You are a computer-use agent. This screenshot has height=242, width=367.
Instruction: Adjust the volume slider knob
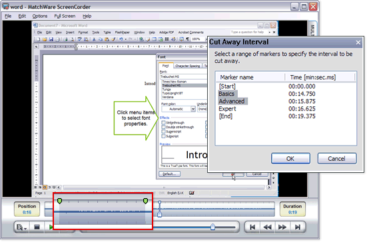point(212,227)
